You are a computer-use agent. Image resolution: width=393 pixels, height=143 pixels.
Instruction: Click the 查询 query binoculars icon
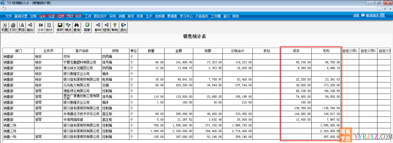pyautogui.click(x=77, y=27)
